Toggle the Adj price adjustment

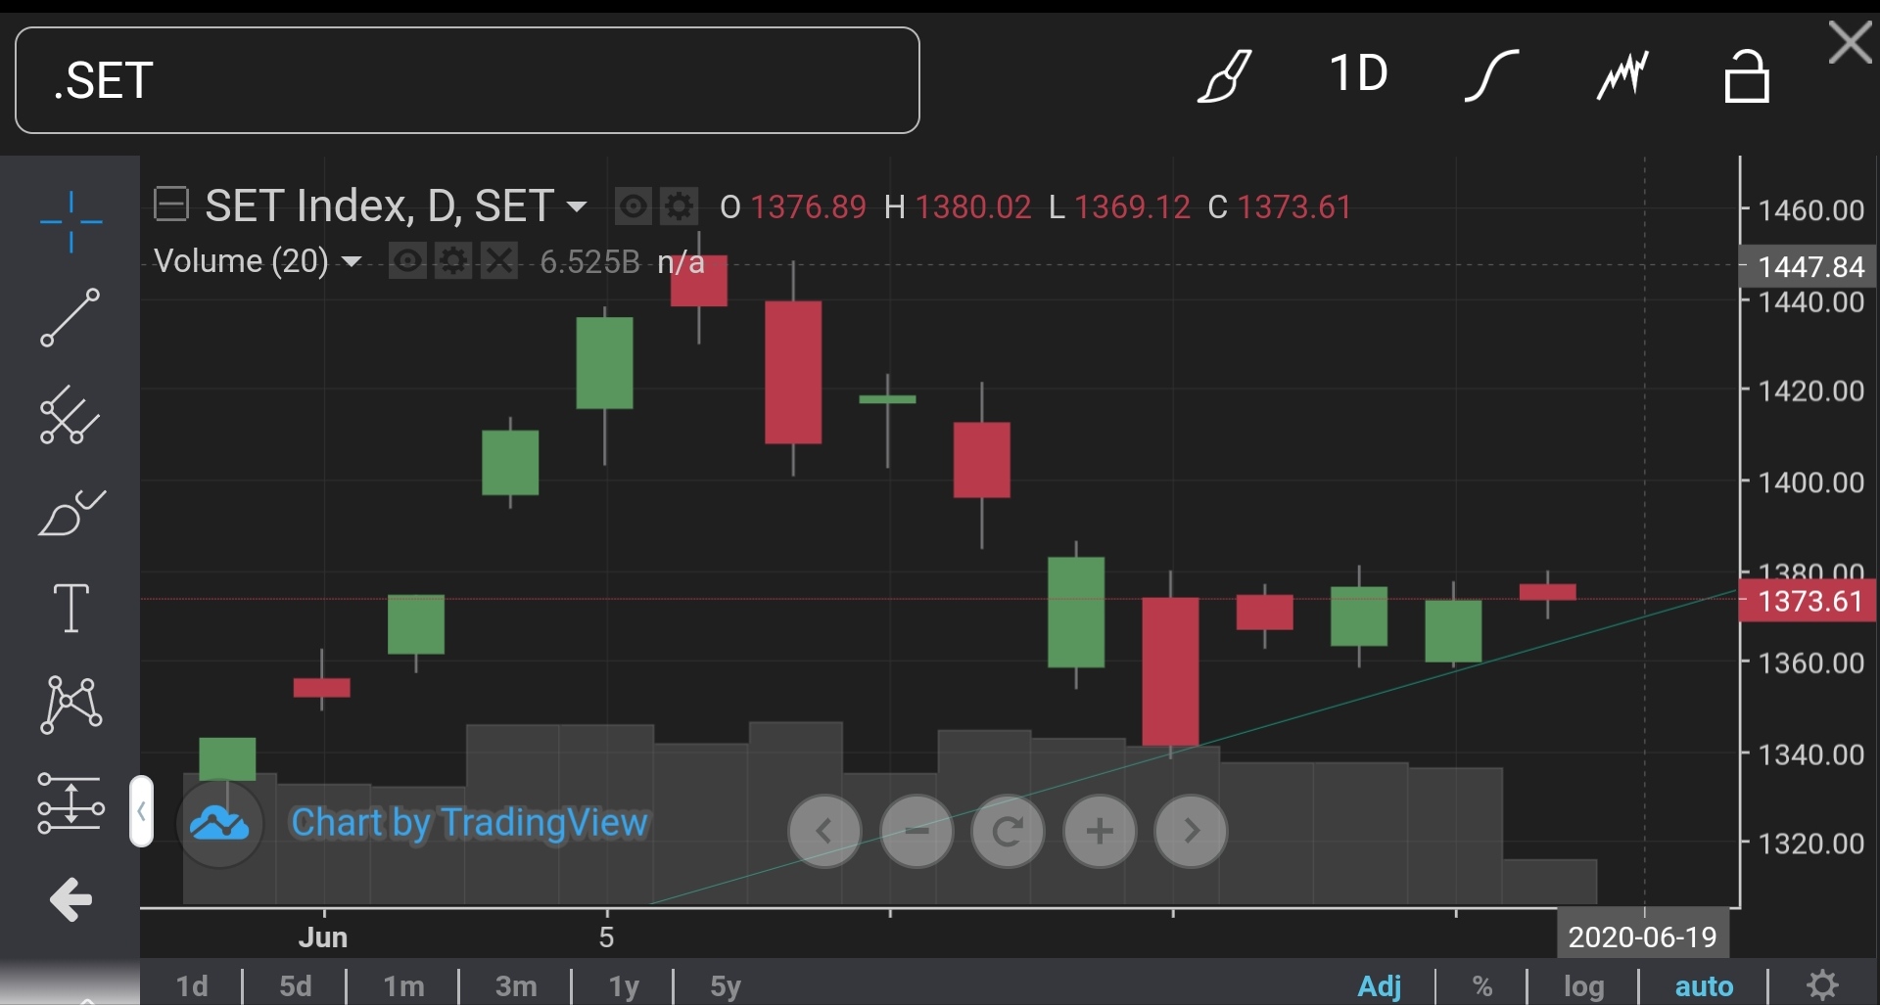tap(1379, 985)
